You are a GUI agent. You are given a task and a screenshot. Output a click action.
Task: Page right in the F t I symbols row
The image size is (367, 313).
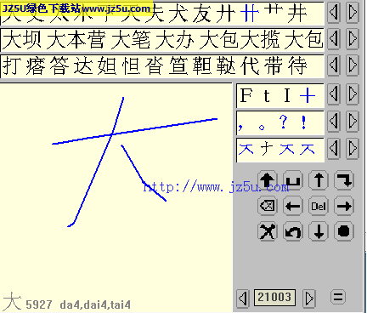click(353, 94)
